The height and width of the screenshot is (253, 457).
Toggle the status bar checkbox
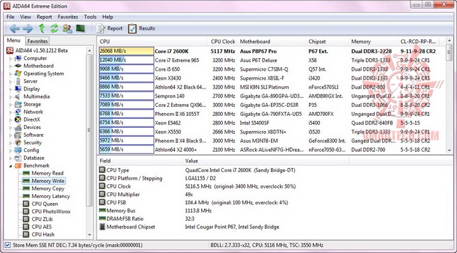tap(8, 245)
